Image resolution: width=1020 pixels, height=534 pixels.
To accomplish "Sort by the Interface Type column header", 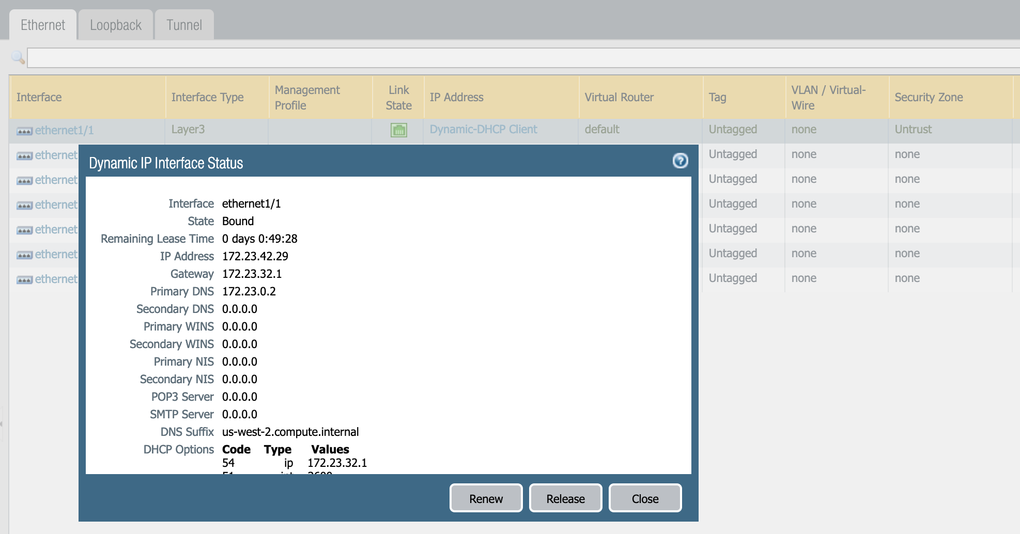I will coord(207,97).
